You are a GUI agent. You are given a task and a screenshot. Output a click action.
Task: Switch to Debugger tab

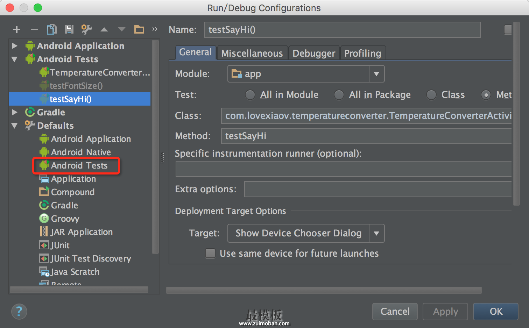[x=314, y=53]
